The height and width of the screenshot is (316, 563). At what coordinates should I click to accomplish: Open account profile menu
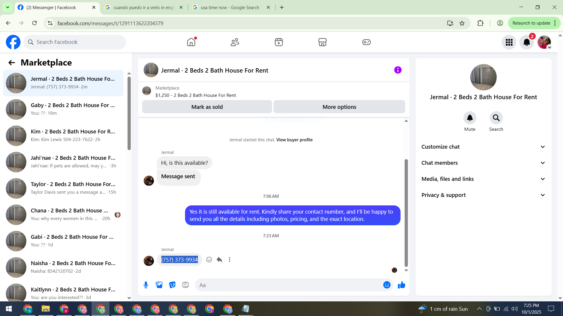pyautogui.click(x=545, y=42)
